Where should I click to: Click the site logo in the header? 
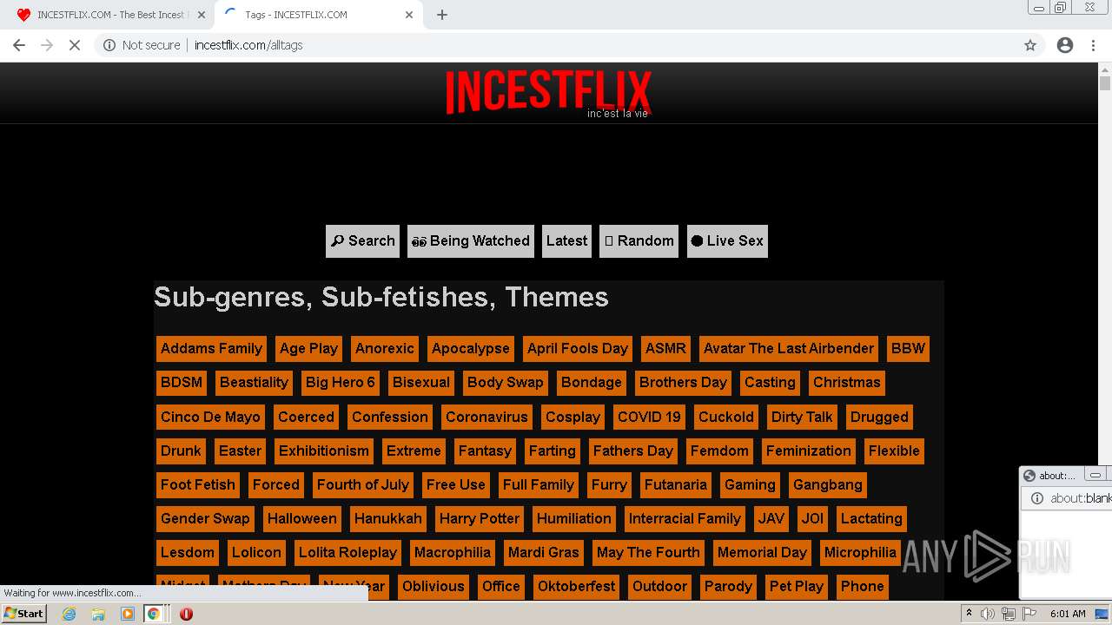(x=548, y=93)
